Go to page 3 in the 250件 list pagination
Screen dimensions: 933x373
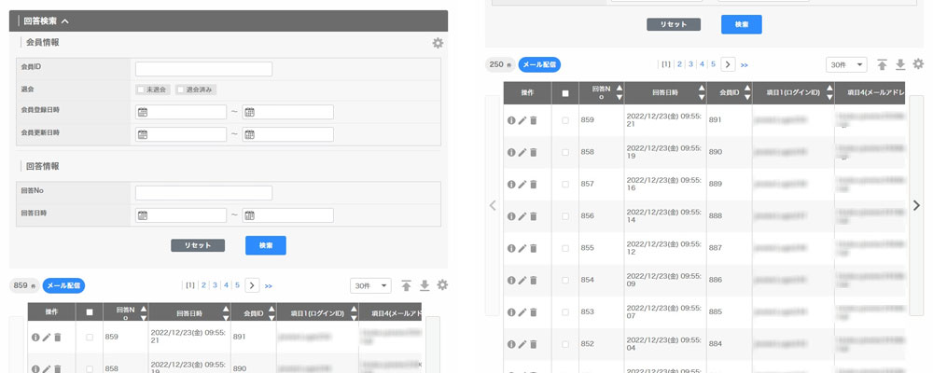coord(690,64)
